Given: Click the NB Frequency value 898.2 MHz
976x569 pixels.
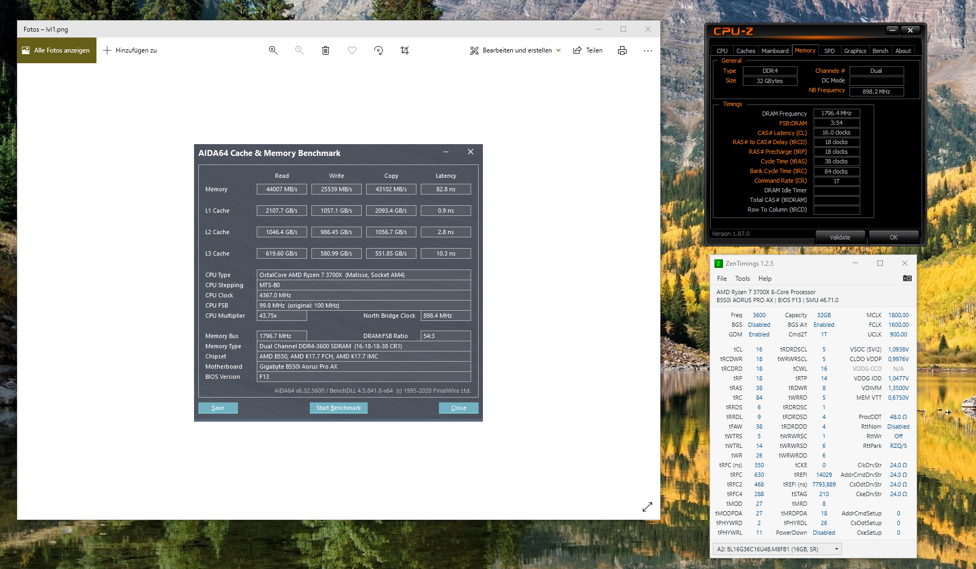Looking at the screenshot, I should (x=876, y=92).
